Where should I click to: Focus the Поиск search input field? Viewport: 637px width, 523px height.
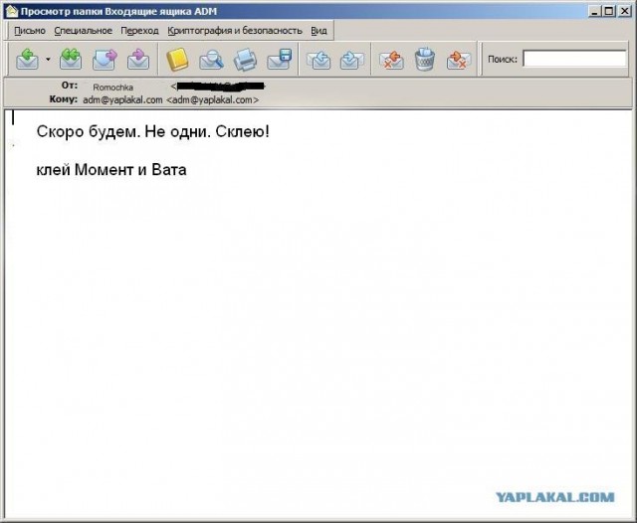click(x=574, y=59)
